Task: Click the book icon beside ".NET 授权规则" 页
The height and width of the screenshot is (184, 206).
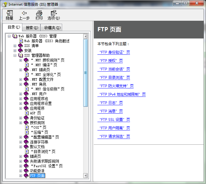Action: 26,60
